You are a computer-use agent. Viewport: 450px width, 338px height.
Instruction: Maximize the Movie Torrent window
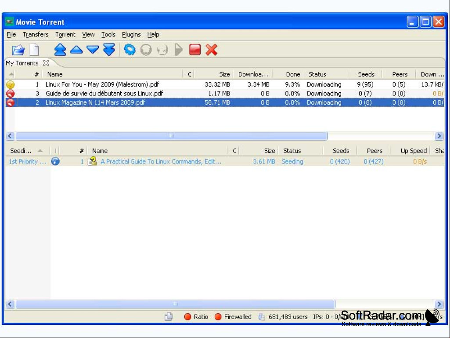tap(425, 22)
